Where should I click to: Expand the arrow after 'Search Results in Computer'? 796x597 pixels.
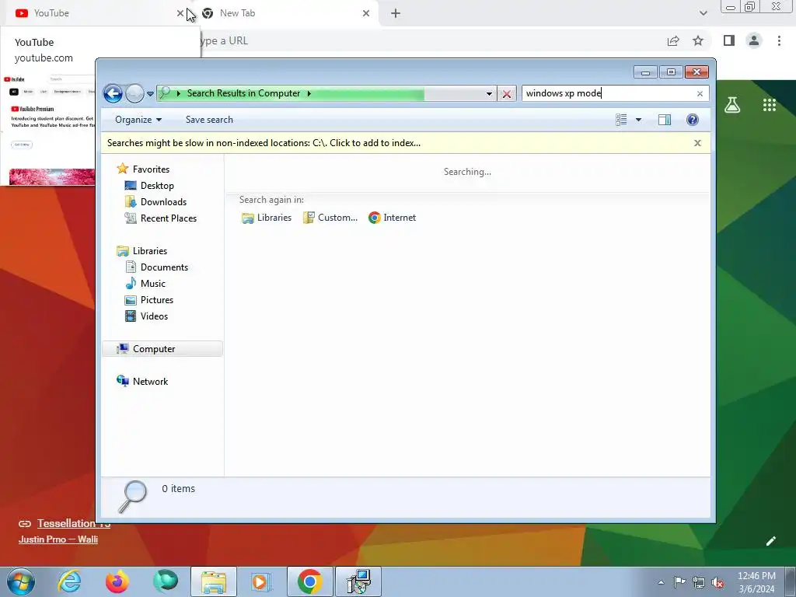309,93
